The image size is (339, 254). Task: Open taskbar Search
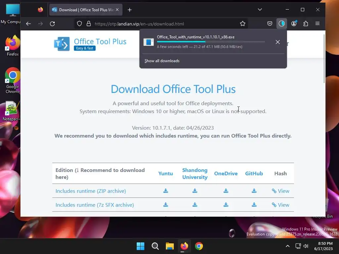pos(155,246)
